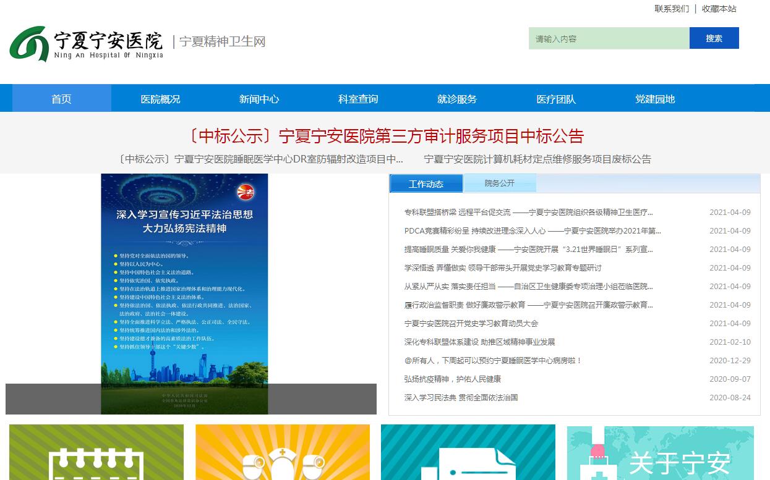Open the 医疗团队 menu item
770x480 pixels.
point(557,99)
